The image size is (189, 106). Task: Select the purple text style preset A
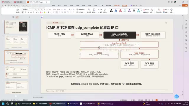129,11
